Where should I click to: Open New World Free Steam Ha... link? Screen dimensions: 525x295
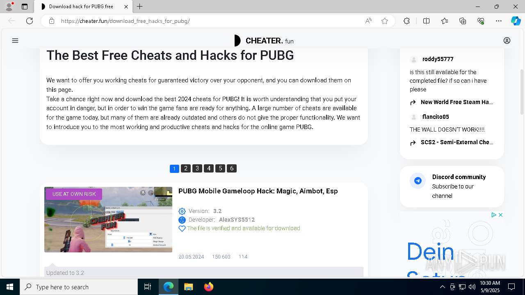point(457,102)
